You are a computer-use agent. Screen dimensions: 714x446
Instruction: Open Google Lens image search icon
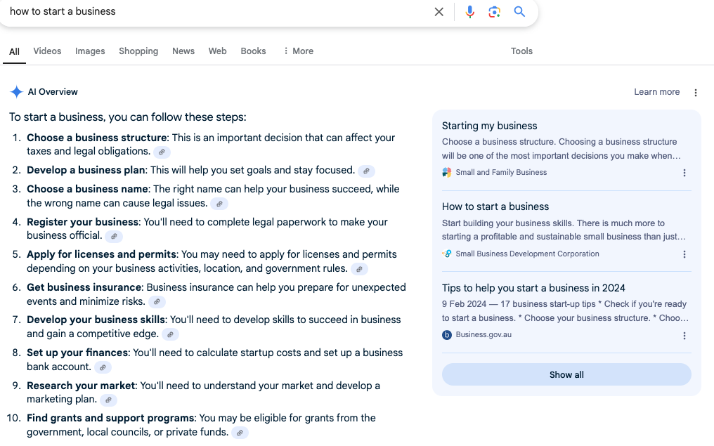point(495,12)
